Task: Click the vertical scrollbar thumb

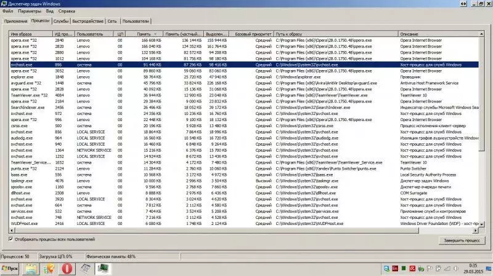Action: click(x=481, y=93)
